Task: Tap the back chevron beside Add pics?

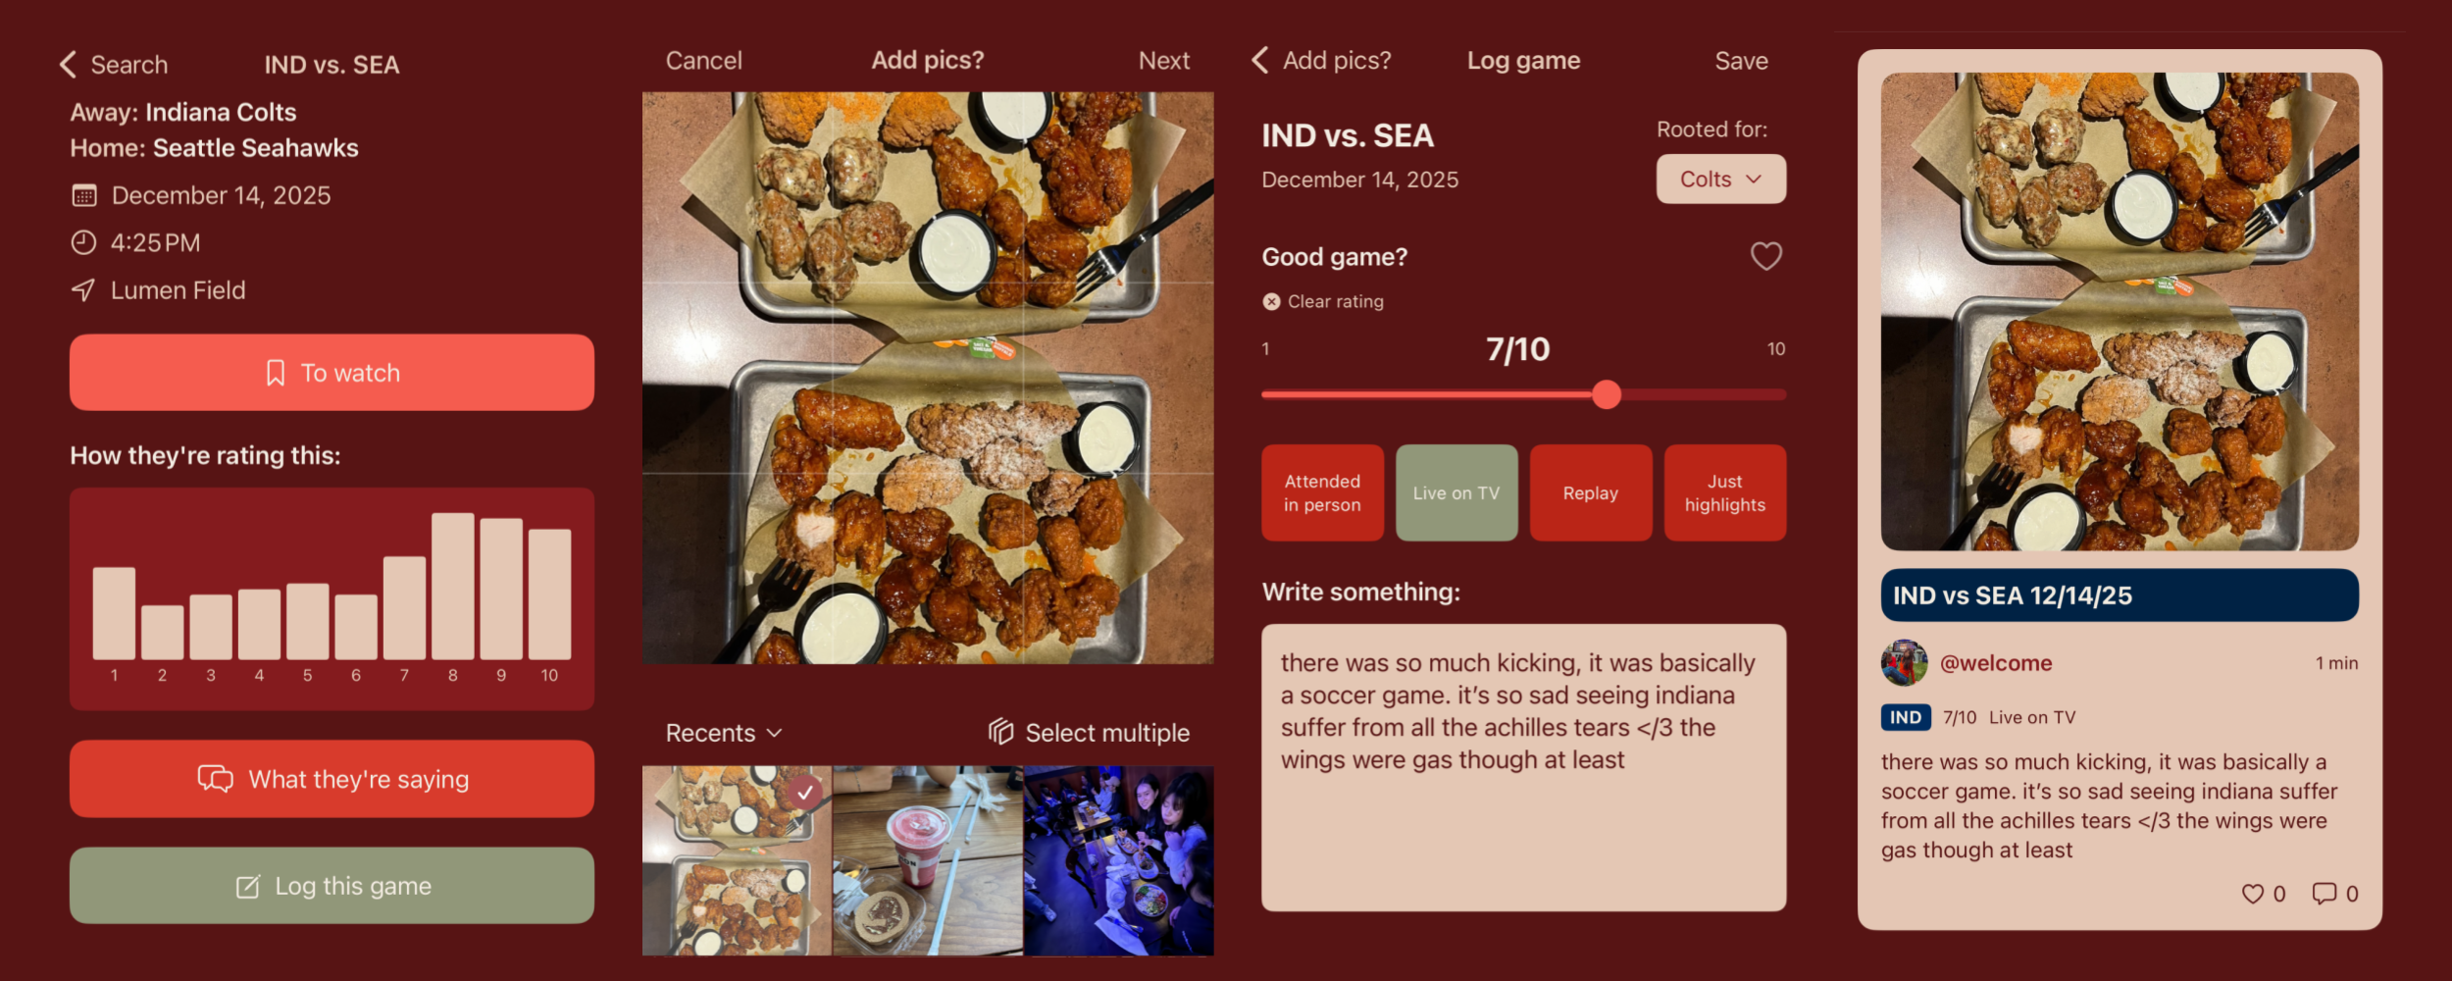Action: point(1260,60)
